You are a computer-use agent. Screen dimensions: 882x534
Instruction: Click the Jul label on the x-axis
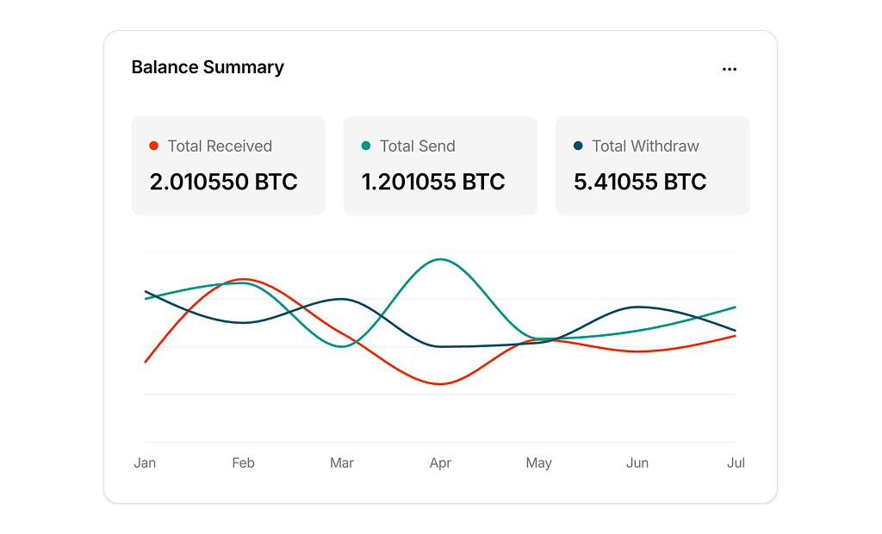click(x=736, y=463)
